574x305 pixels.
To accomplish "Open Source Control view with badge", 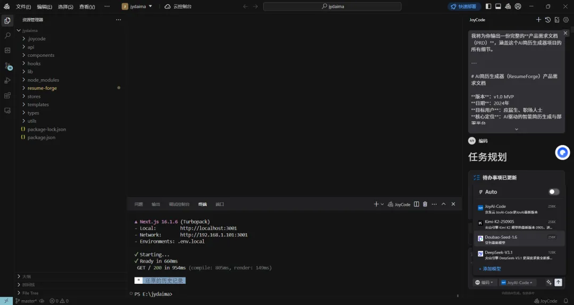I will click(x=7, y=65).
